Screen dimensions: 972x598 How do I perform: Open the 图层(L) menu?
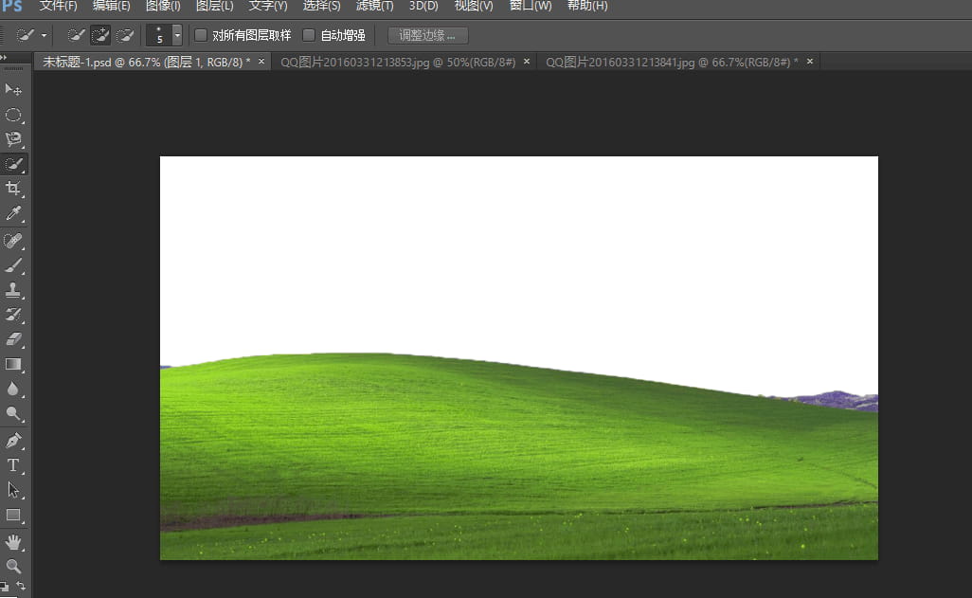pyautogui.click(x=214, y=7)
